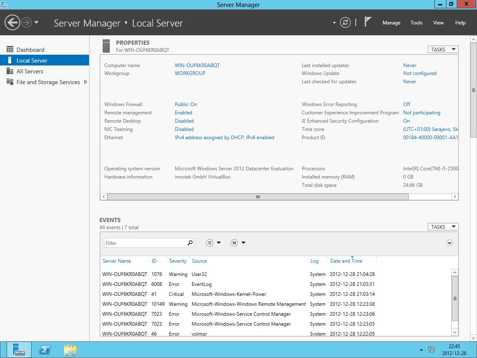477x358 pixels.
Task: Click IE Enhanced Security Configuration On link
Action: coord(406,121)
